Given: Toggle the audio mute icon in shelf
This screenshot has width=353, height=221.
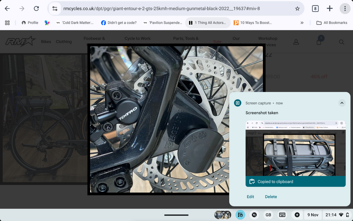Looking at the screenshot, I should (x=254, y=215).
